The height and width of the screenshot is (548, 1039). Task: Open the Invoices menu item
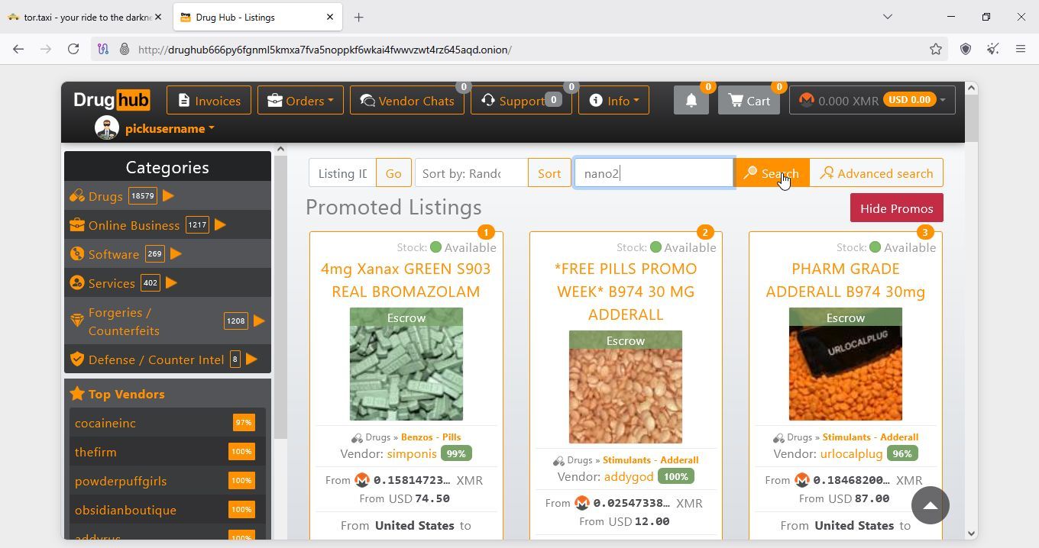(209, 100)
